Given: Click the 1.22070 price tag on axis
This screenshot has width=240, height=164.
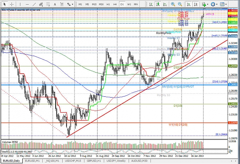Looking at the screenshot, I should pos(233,123).
